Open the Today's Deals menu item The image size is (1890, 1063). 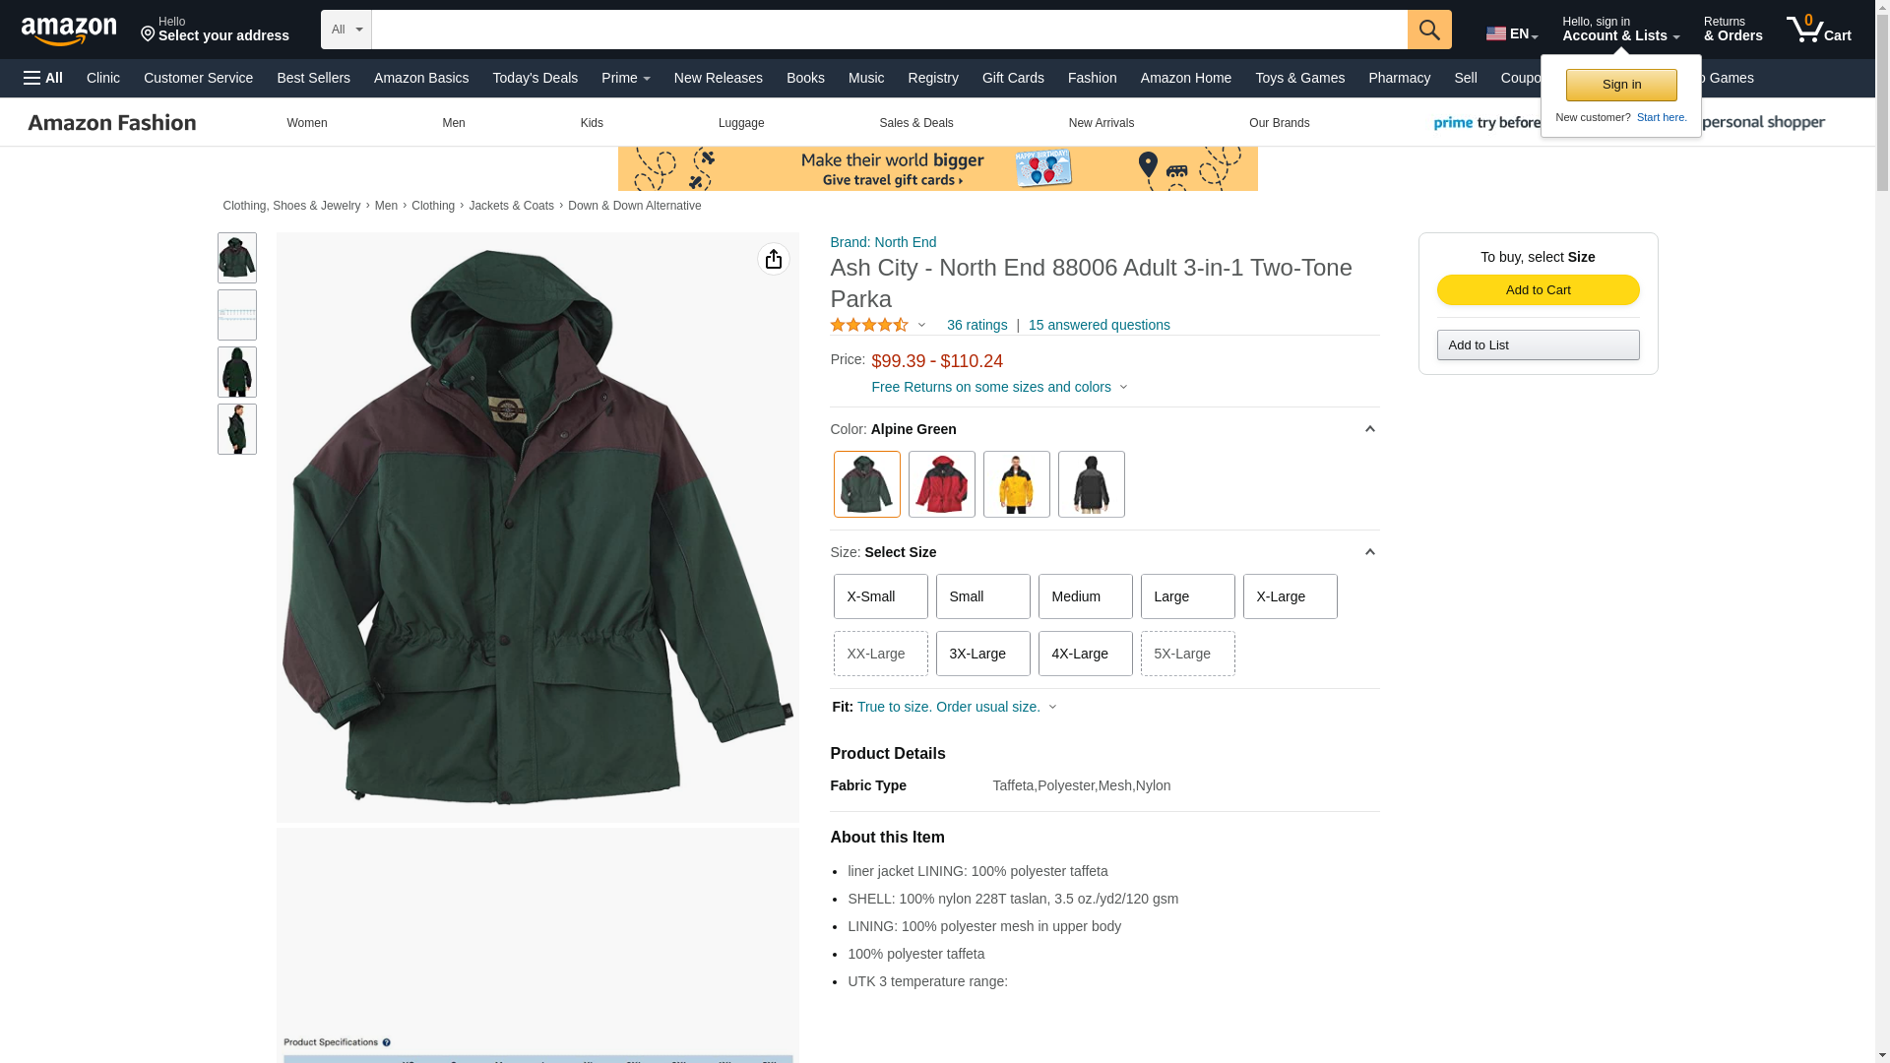tap(535, 78)
